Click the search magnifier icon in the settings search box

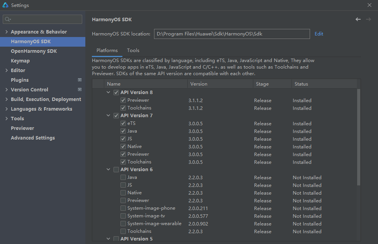[x=8, y=19]
